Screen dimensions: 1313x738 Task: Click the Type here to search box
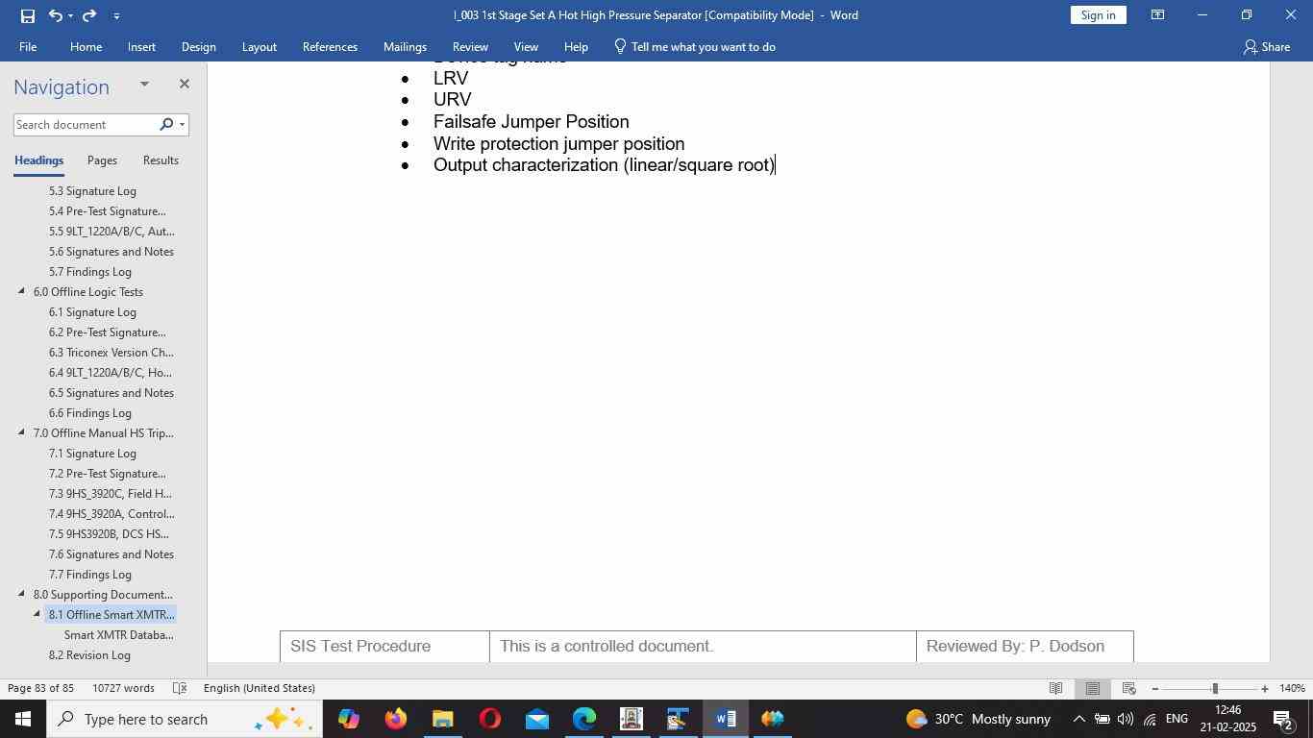point(185,719)
